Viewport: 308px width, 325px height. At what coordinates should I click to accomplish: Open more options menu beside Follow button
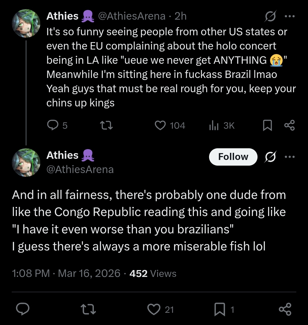290,157
